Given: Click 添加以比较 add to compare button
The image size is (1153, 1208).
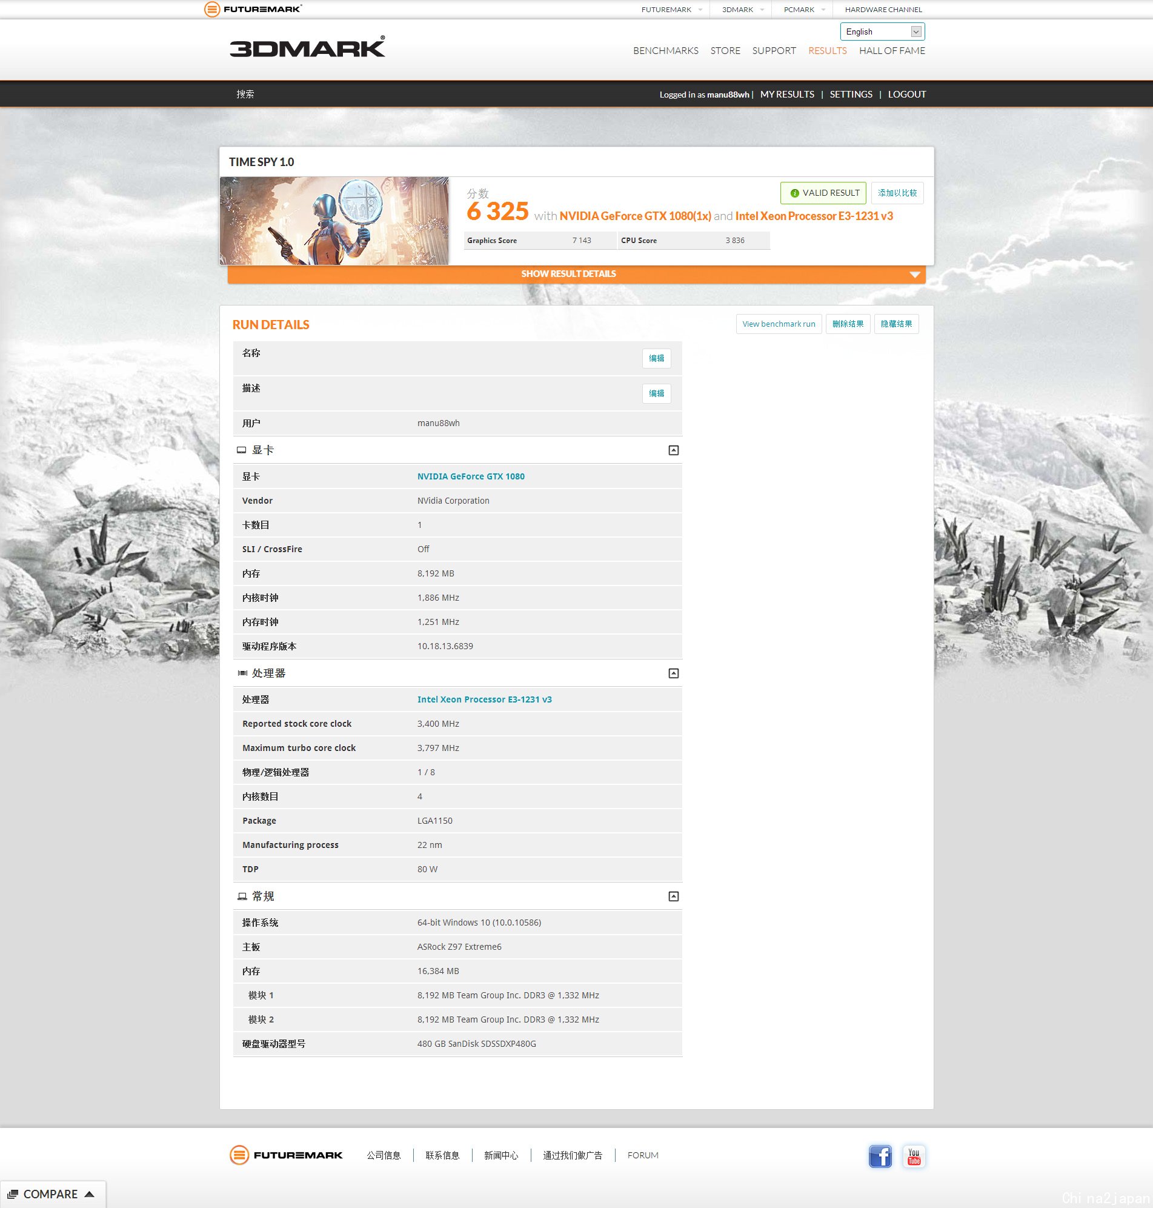Looking at the screenshot, I should (897, 193).
